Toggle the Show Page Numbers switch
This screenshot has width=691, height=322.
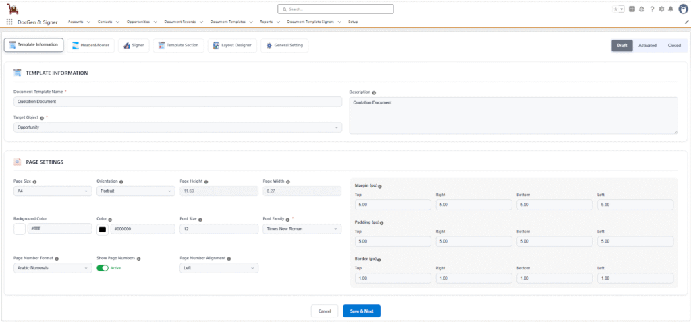tap(103, 267)
